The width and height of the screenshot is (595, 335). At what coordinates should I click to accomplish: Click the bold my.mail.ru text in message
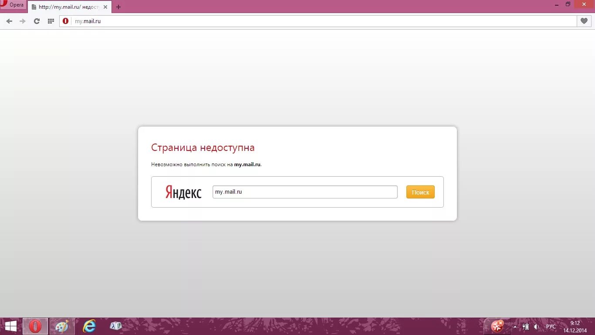pyautogui.click(x=247, y=164)
